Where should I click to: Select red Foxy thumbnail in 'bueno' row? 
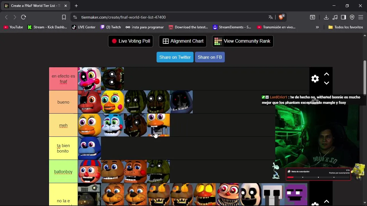[89, 102]
